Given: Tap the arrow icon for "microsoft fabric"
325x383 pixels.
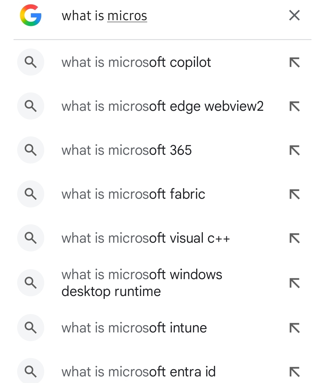Looking at the screenshot, I should coord(294,194).
